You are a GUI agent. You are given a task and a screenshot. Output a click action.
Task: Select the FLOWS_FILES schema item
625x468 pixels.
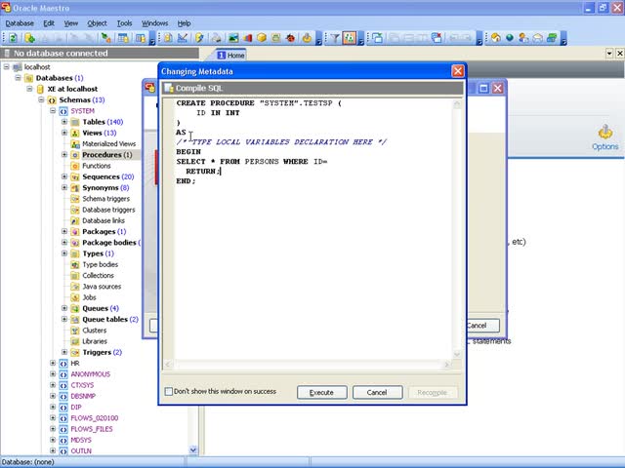[92, 429]
